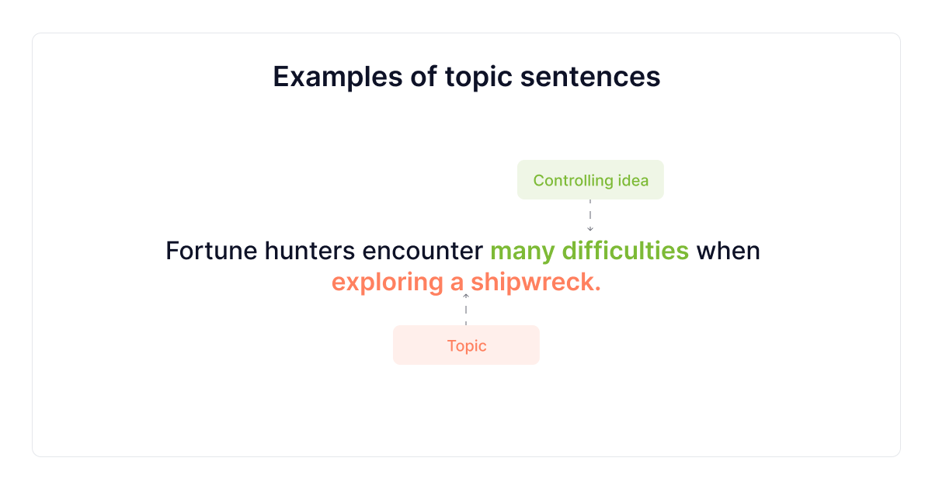Click arrowhead pointing up at "exploring a shipwreck"
Viewport: 932px width, 489px height.
pos(466,296)
